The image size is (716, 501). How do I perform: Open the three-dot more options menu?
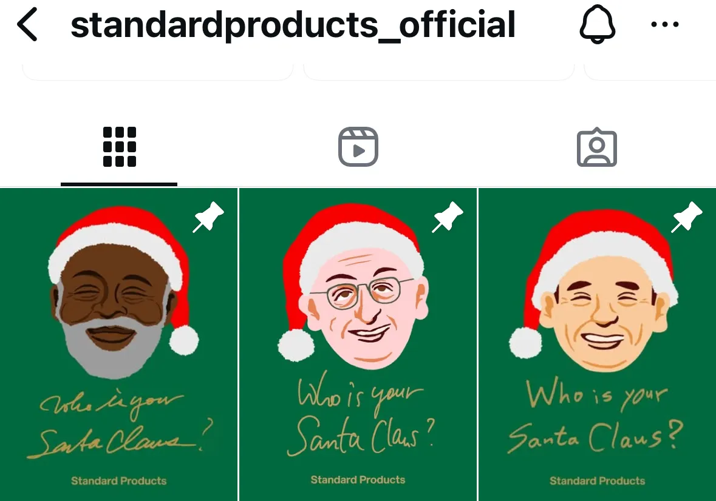click(665, 24)
